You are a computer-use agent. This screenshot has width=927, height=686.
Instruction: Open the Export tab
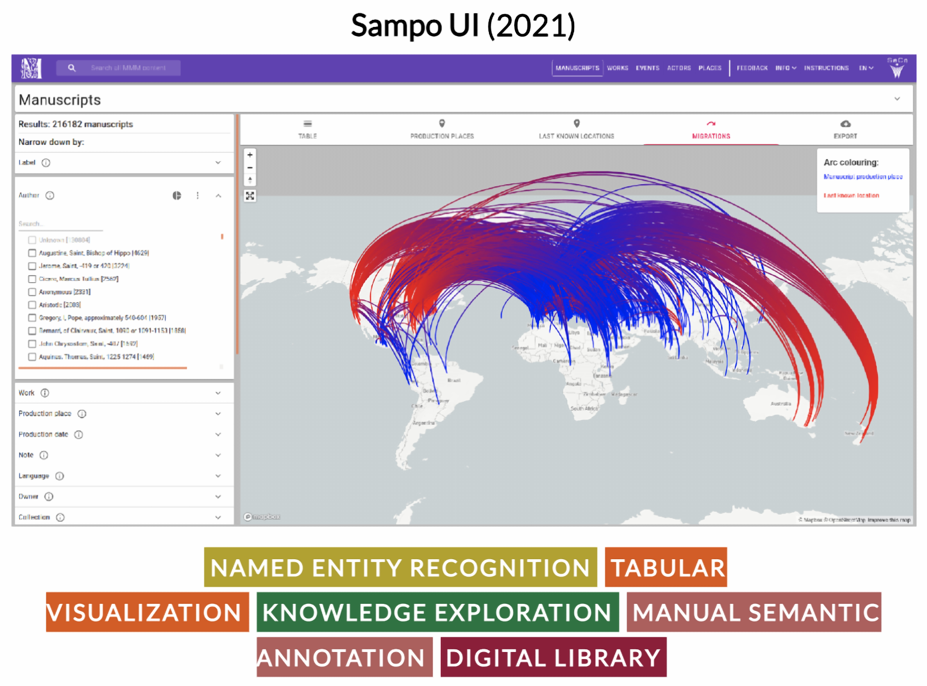845,129
